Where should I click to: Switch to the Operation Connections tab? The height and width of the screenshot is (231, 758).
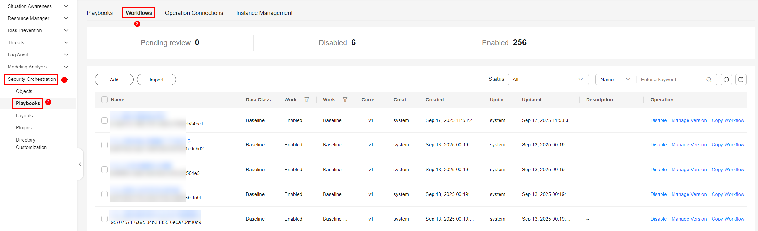(x=194, y=13)
